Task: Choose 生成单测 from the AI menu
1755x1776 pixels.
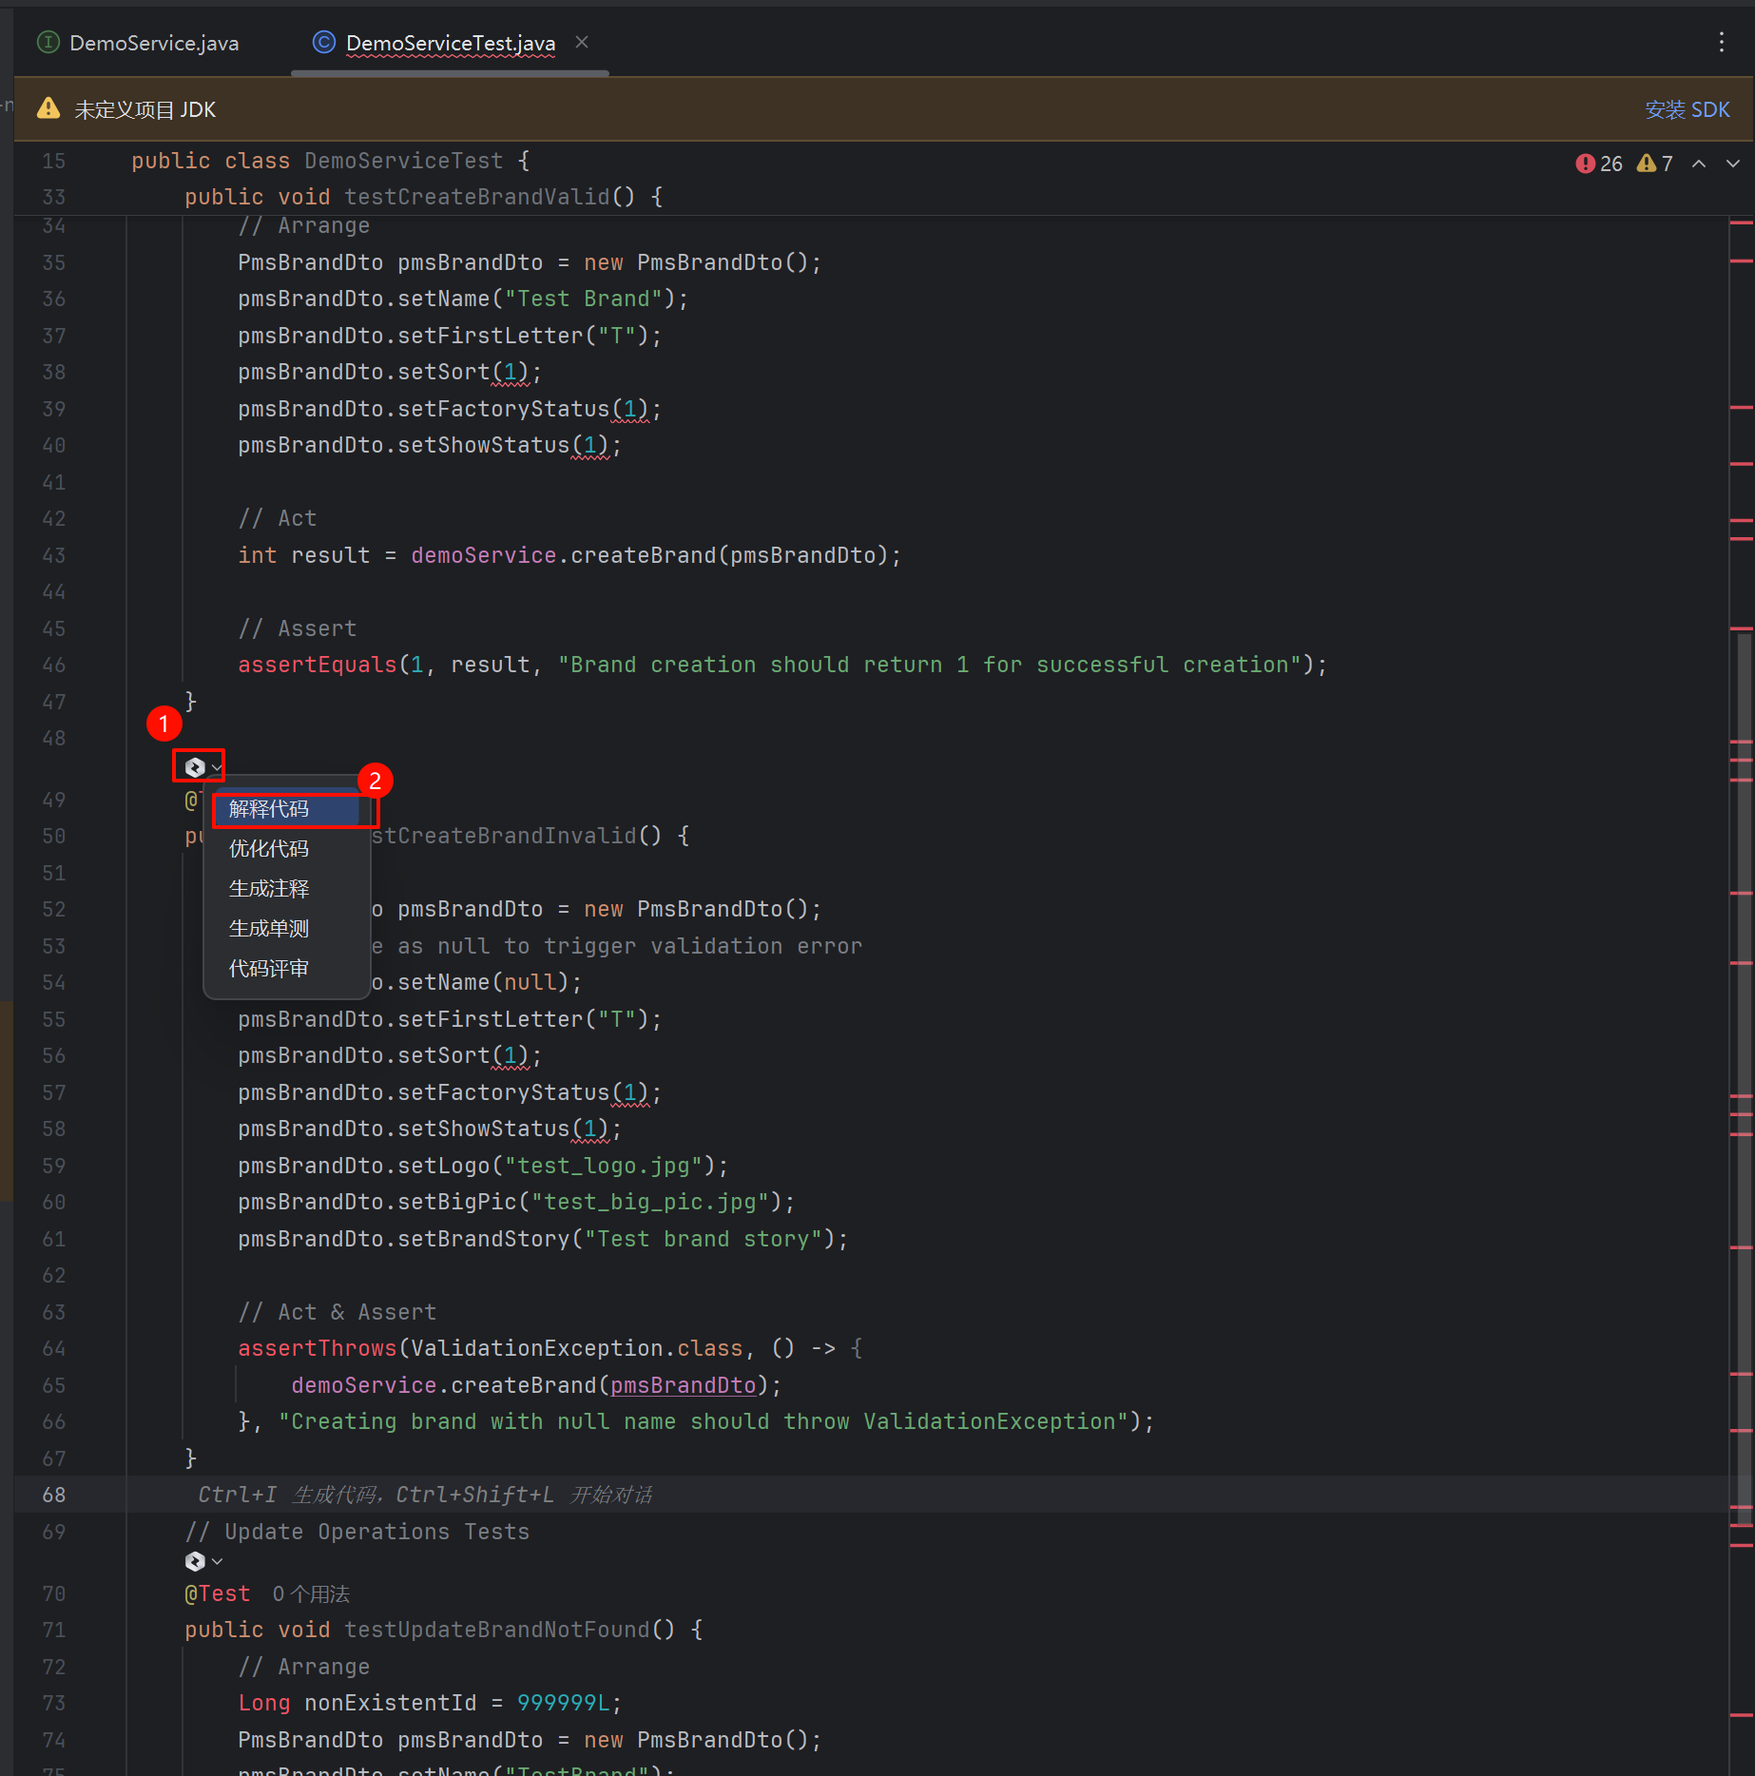Action: 287,929
